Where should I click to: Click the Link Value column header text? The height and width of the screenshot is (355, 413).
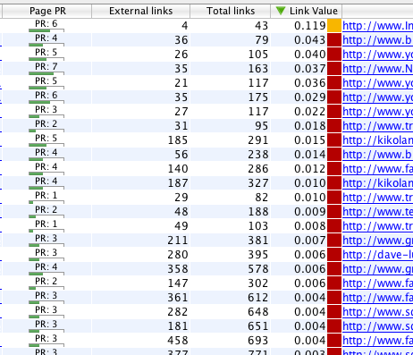(x=314, y=11)
